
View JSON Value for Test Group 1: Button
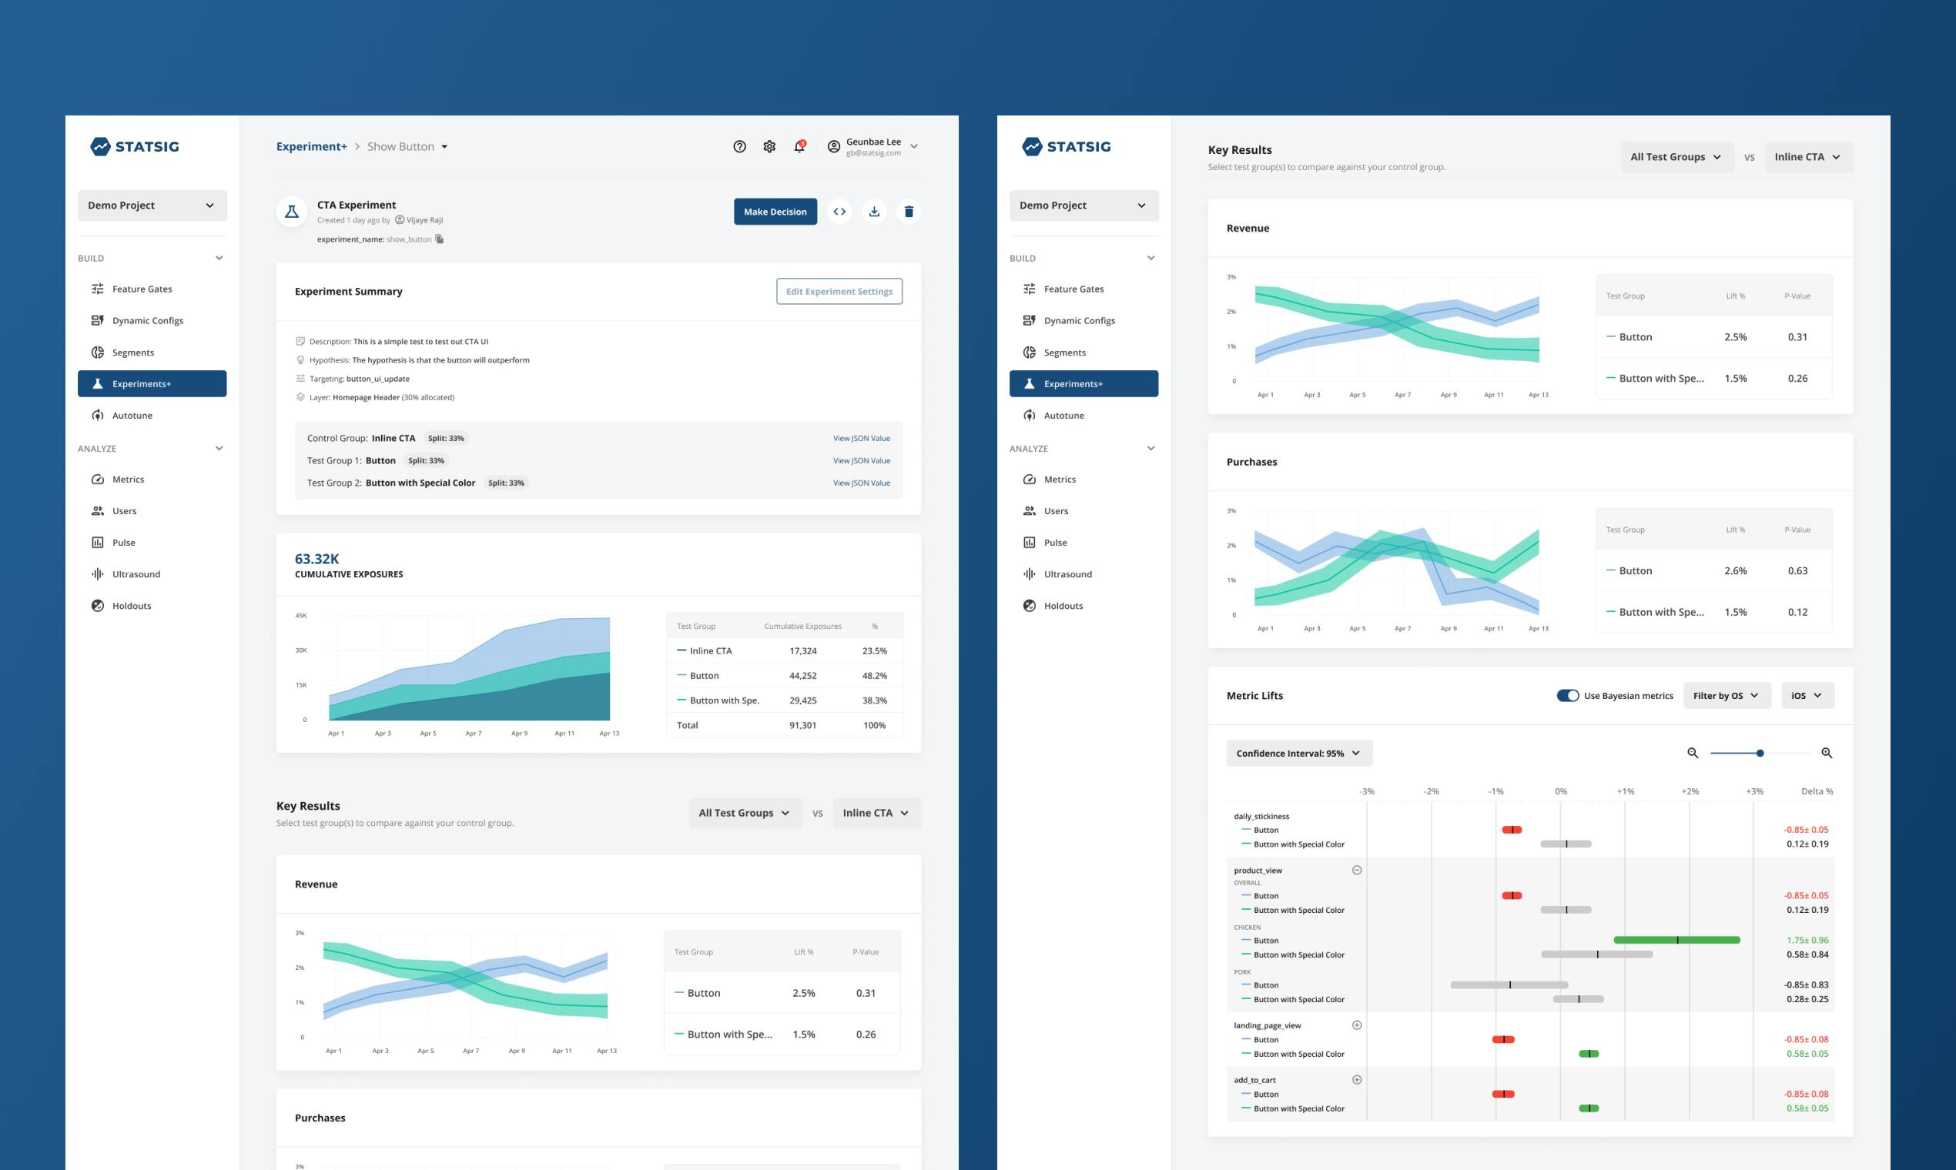tap(861, 460)
